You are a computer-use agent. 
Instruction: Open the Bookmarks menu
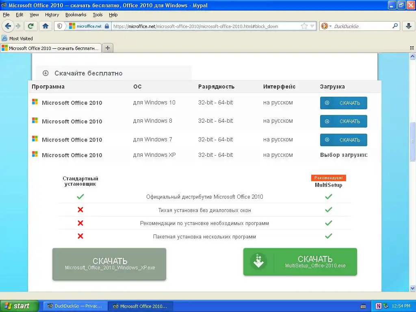(76, 15)
